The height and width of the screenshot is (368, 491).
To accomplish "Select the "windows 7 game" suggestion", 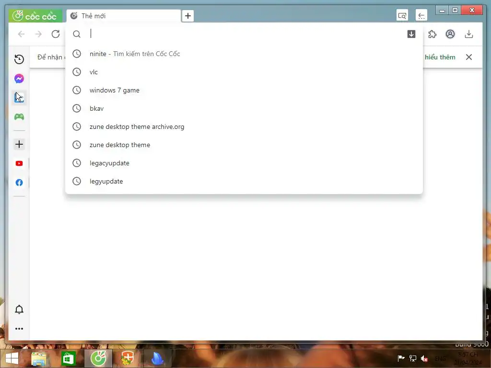I will tap(244, 90).
